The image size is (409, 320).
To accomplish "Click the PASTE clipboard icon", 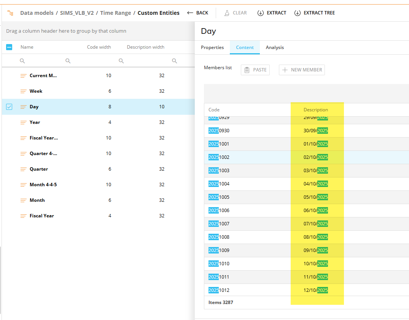I will 247,70.
